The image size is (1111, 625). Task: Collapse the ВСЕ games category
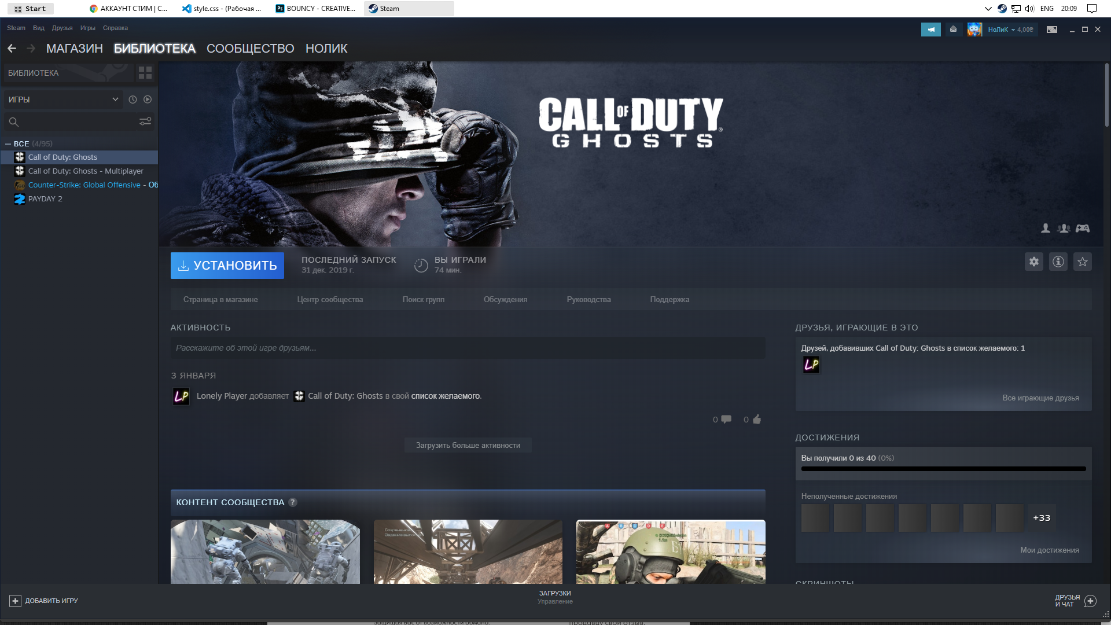click(x=8, y=144)
